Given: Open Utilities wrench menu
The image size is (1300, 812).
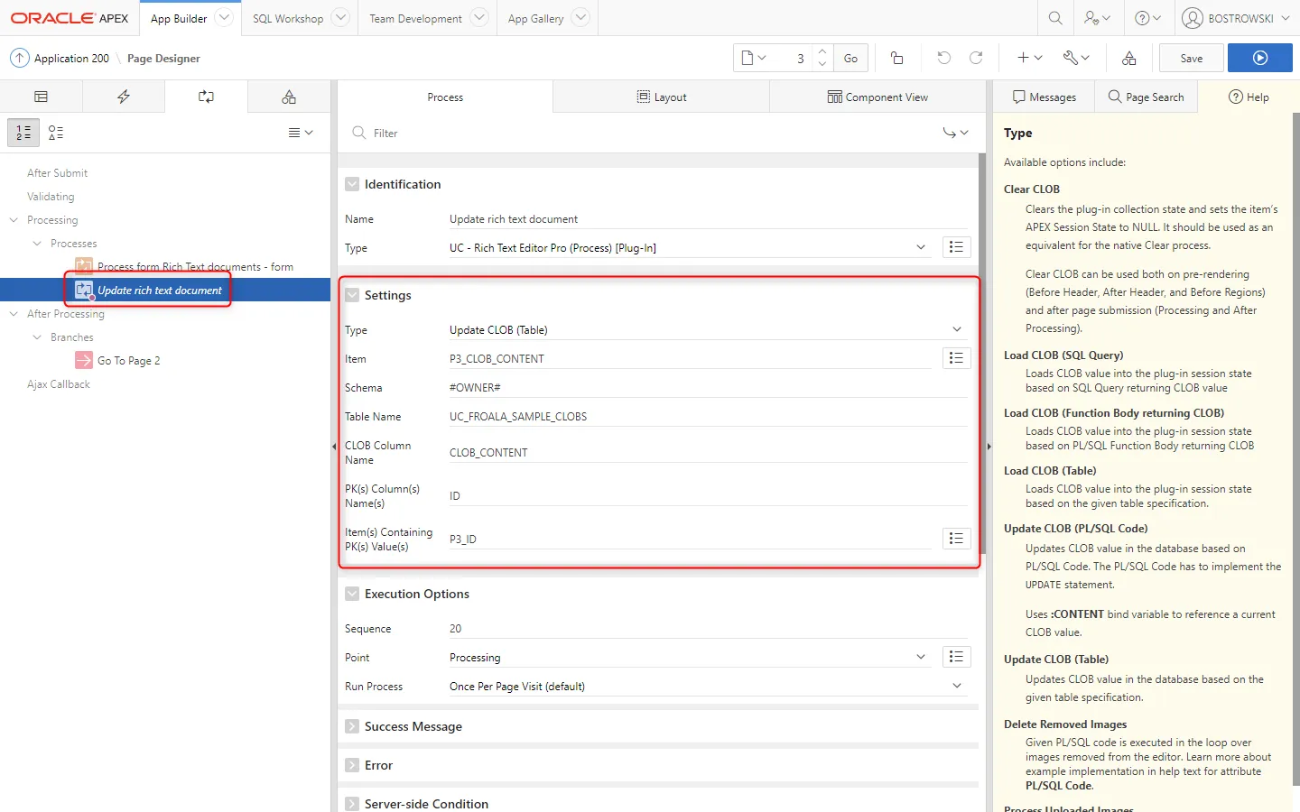Looking at the screenshot, I should (x=1076, y=58).
